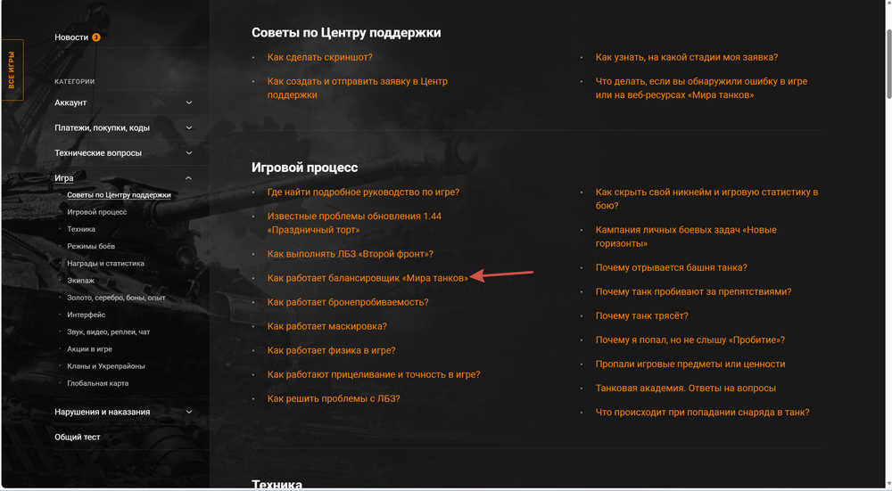Open Золото, серебро, боны, опыт subcategory
Screen dimensions: 892x491
[x=116, y=298]
